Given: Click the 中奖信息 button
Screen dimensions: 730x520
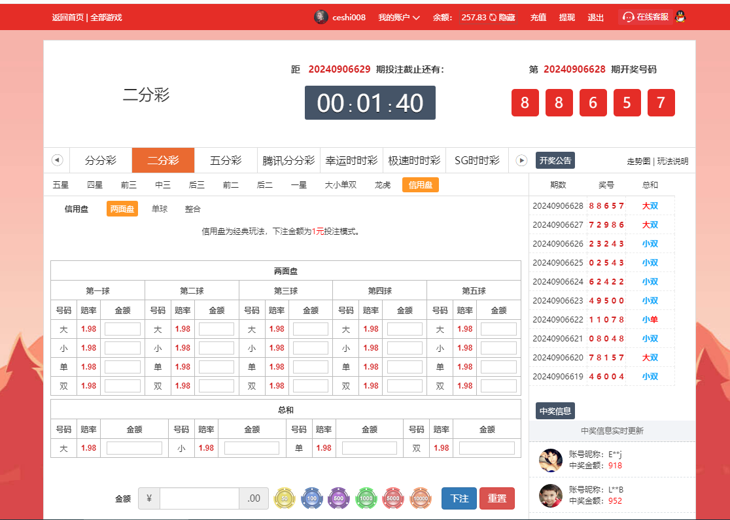Looking at the screenshot, I should point(555,411).
